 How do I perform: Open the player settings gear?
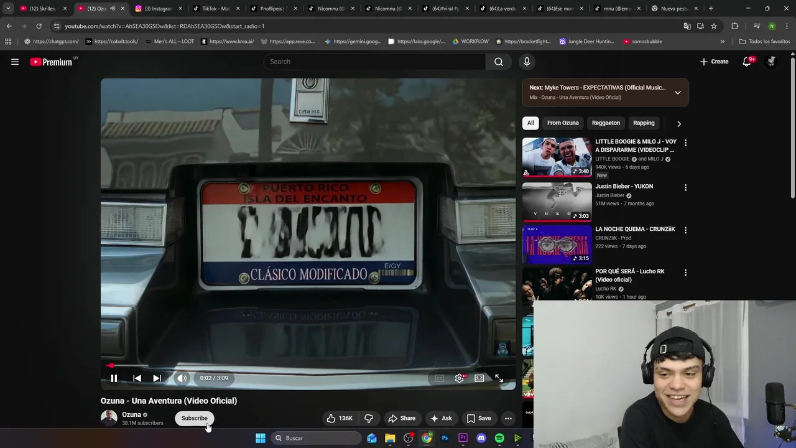pos(459,378)
